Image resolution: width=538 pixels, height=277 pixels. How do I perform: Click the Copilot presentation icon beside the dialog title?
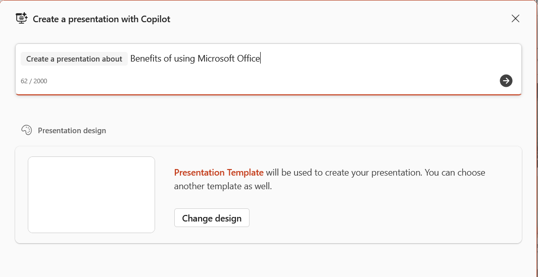pos(22,19)
